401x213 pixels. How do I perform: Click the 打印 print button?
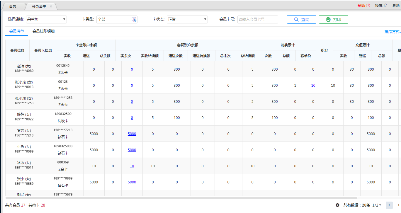(x=334, y=20)
